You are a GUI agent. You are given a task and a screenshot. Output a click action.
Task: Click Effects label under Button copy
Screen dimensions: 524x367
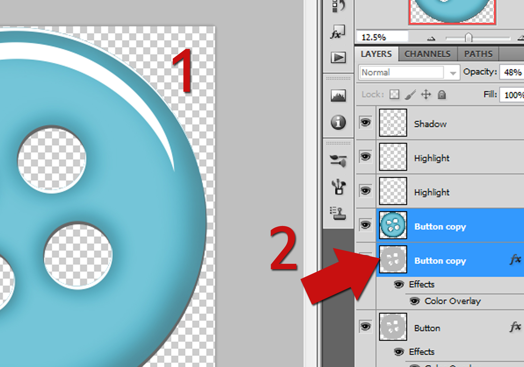[x=422, y=284]
